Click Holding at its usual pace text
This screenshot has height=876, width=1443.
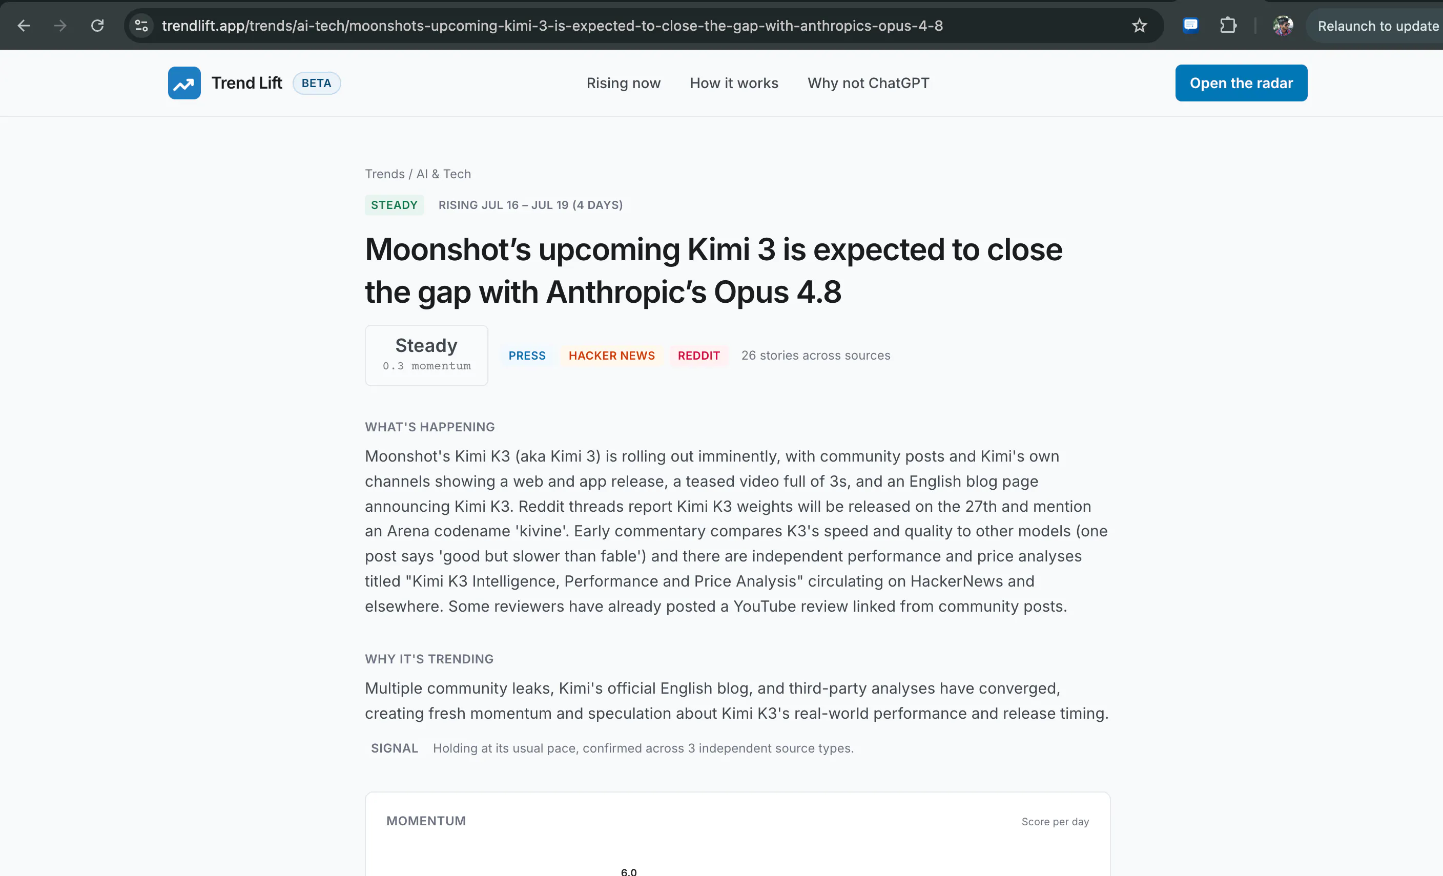[643, 748]
